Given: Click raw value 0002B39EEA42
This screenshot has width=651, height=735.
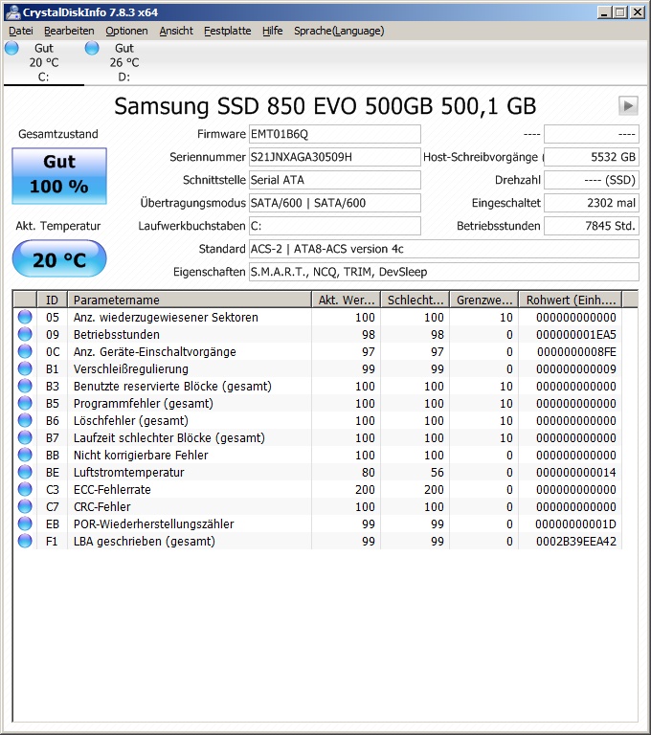Looking at the screenshot, I should [x=576, y=542].
